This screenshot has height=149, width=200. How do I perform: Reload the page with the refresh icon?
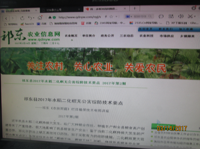22,18
